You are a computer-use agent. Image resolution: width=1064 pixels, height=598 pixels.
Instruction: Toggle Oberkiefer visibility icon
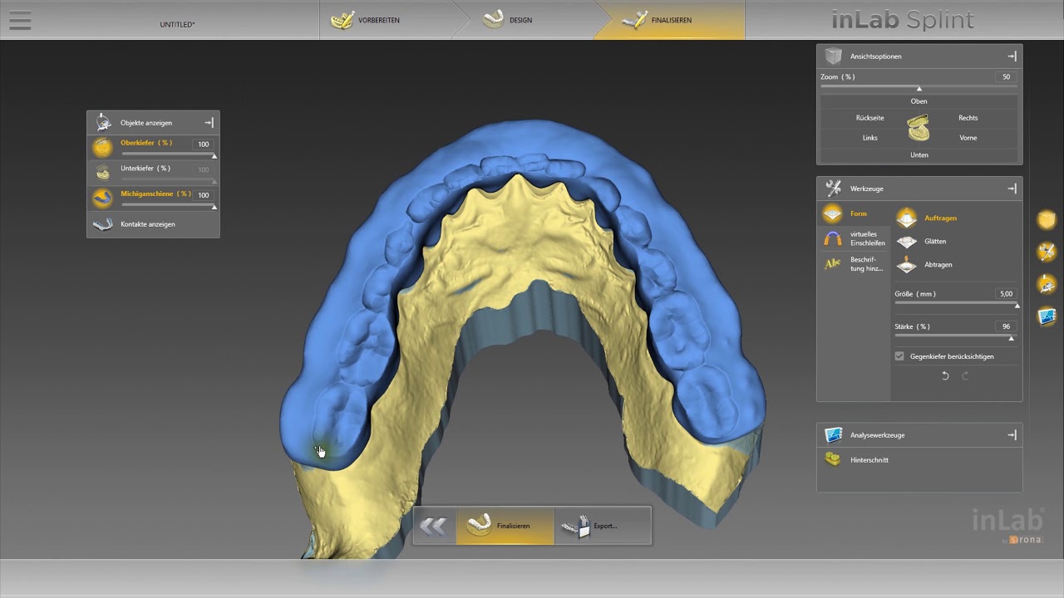(x=102, y=147)
